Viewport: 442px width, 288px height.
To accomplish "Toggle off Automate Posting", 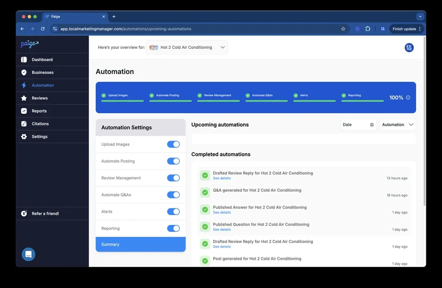I will 174,161.
